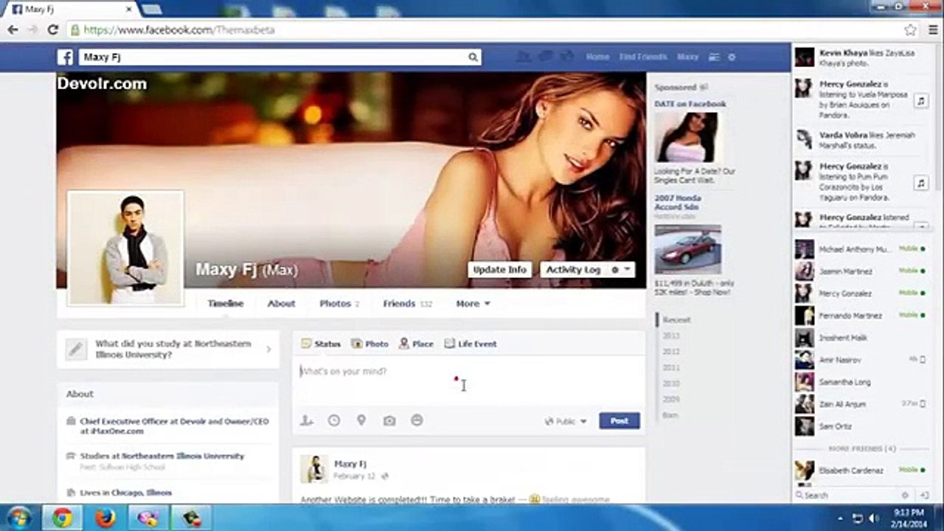This screenshot has height=531, width=944.
Task: Click the pencil icon beside study question
Action: 76,350
